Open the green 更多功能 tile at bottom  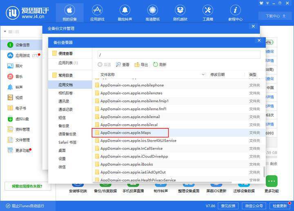click(272, 184)
